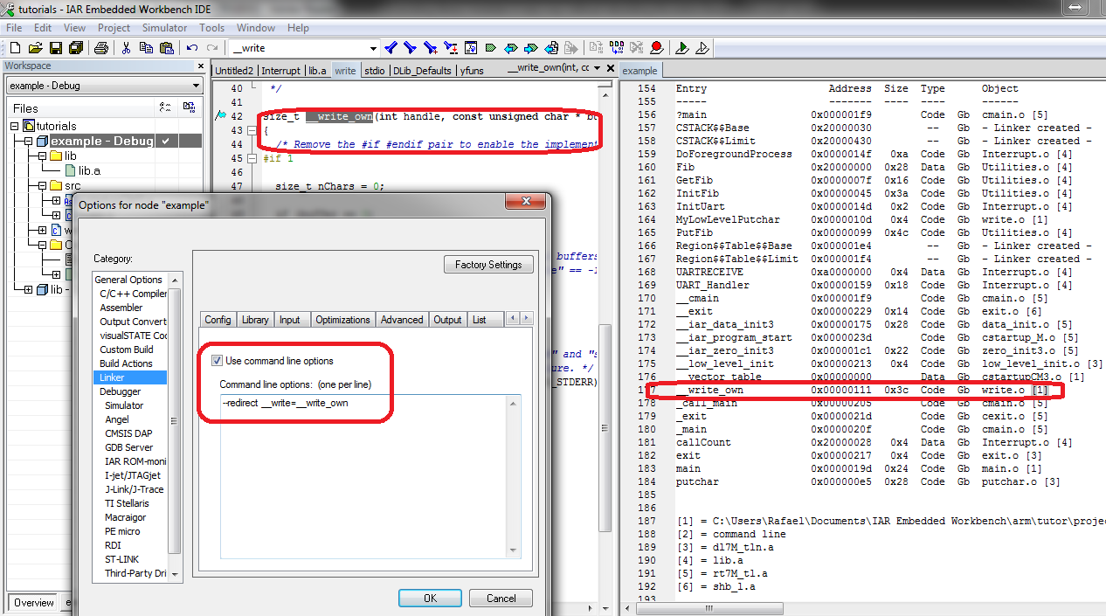Click the fold marker at line 43
This screenshot has height=616, width=1106.
point(252,131)
